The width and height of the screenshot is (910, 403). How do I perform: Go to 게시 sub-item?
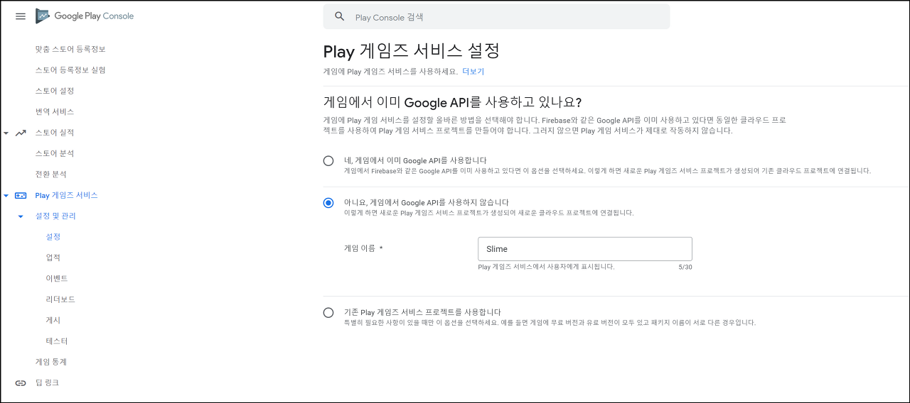[x=53, y=320]
